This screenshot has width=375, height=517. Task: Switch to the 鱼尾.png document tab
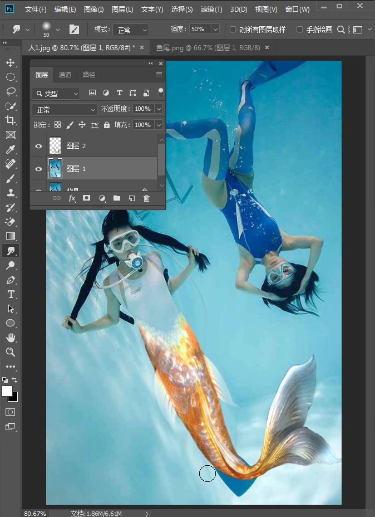209,48
